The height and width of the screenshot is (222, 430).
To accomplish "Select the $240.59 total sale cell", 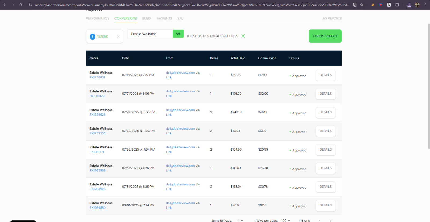I will [x=236, y=112].
